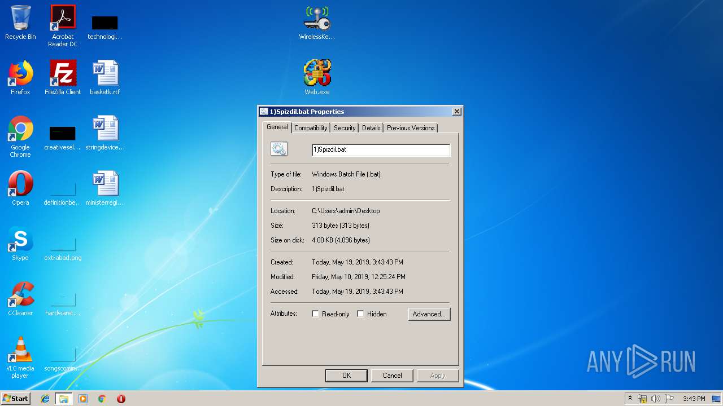The width and height of the screenshot is (723, 406).
Task: Click the taskbar clock showing 3:43 PM
Action: pyautogui.click(x=694, y=399)
